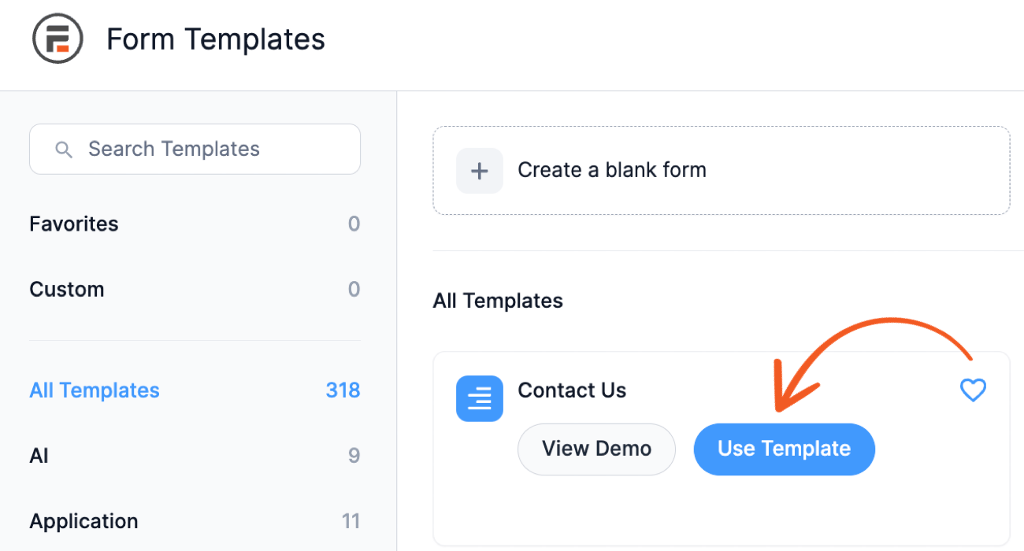The image size is (1024, 551).
Task: Click the plus icon for blank form
Action: click(x=479, y=171)
